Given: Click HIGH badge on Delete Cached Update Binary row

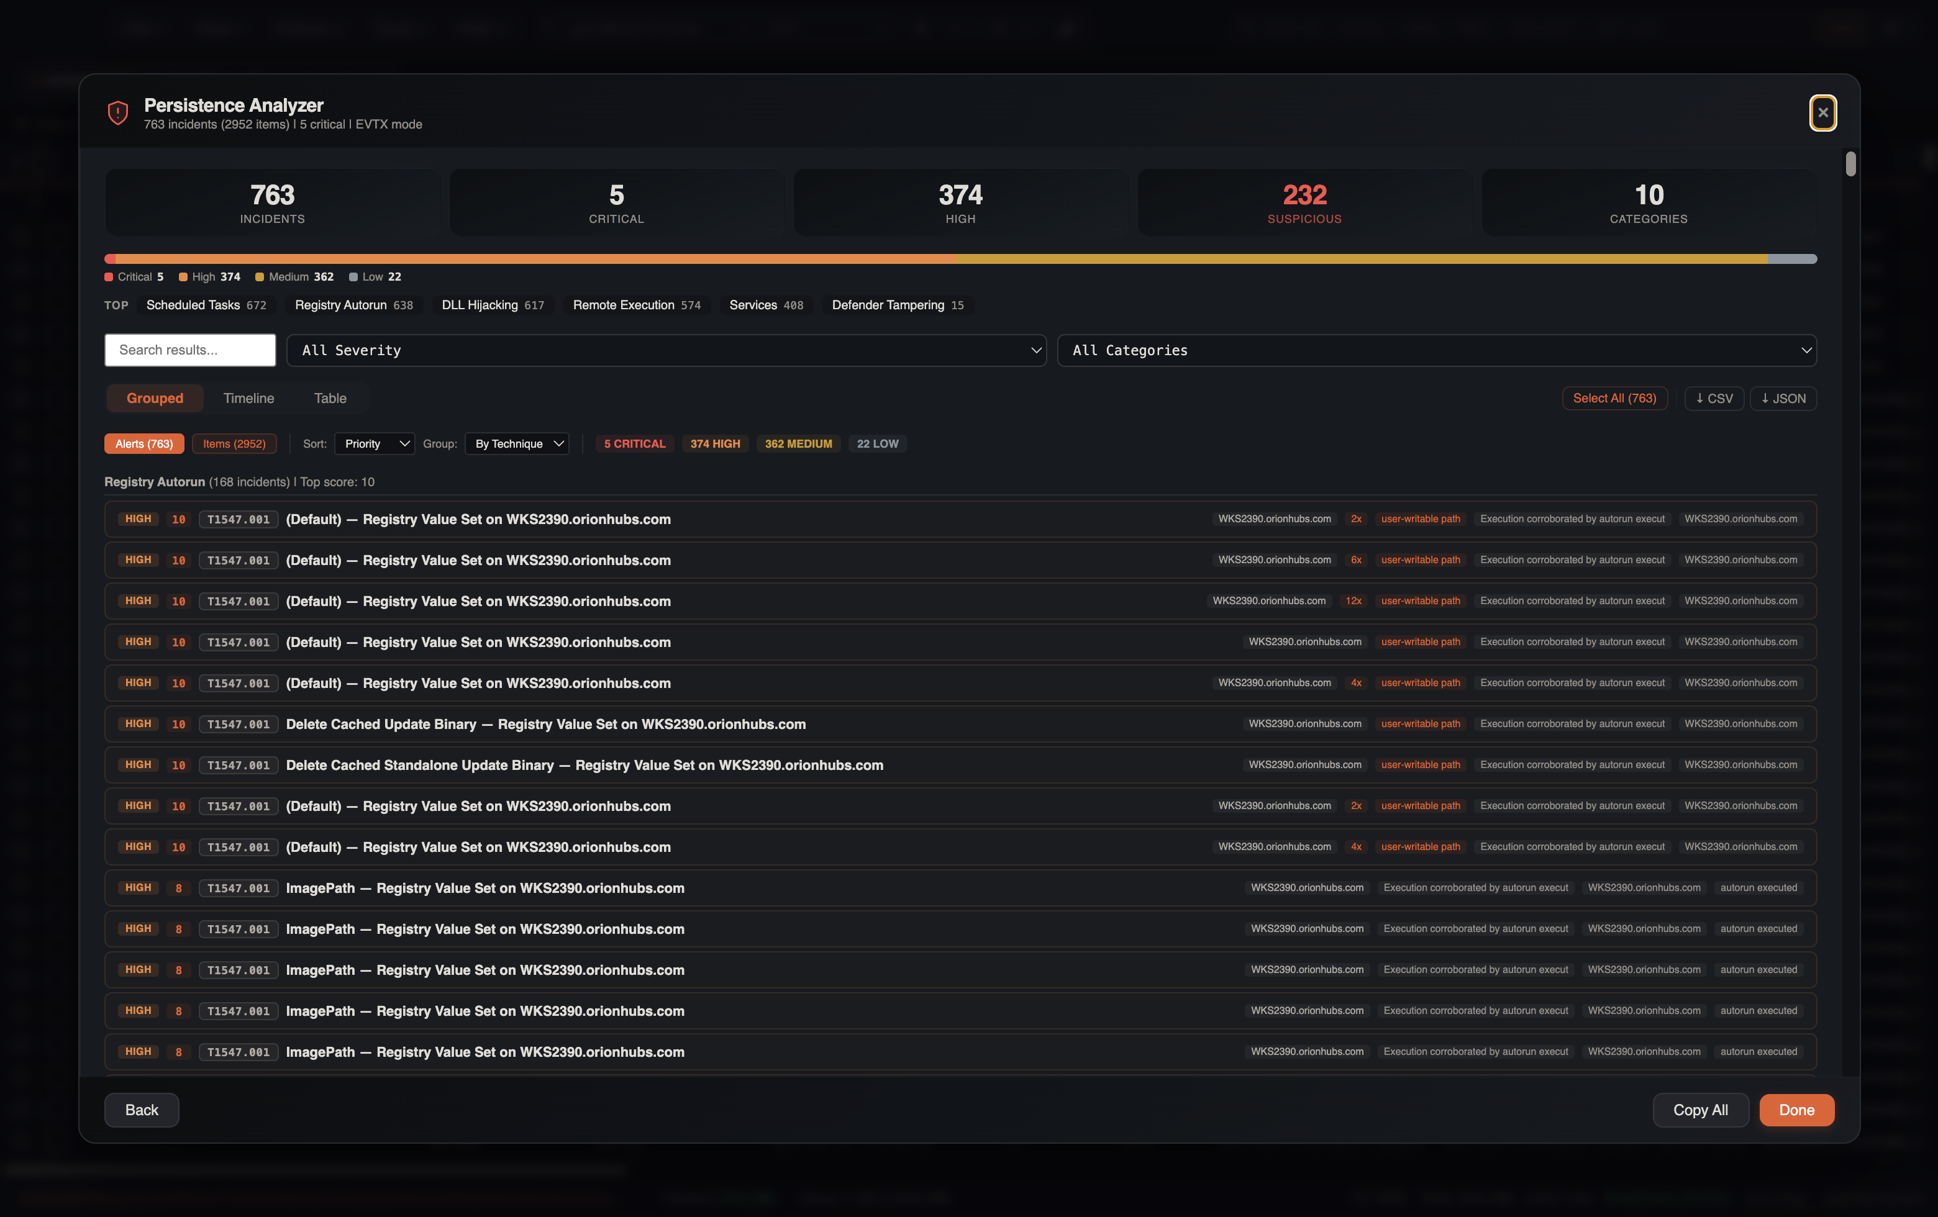Looking at the screenshot, I should tap(138, 724).
